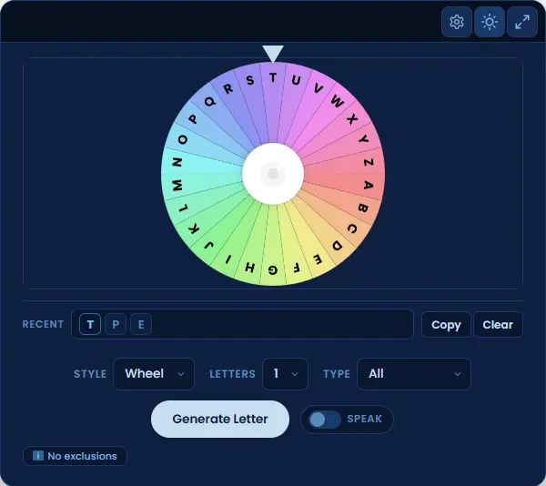Viewport: 546px width, 486px height.
Task: Click the Generate Letter button
Action: pos(220,419)
